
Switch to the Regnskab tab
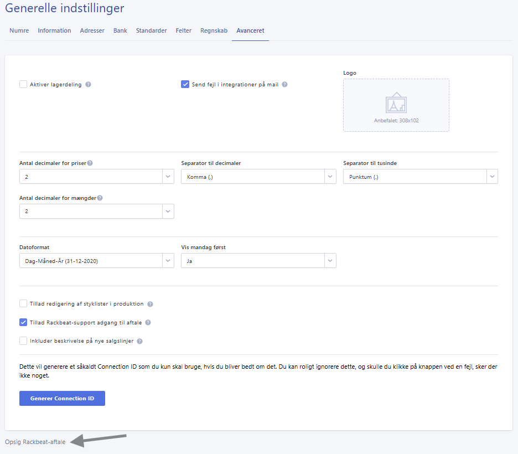point(214,30)
